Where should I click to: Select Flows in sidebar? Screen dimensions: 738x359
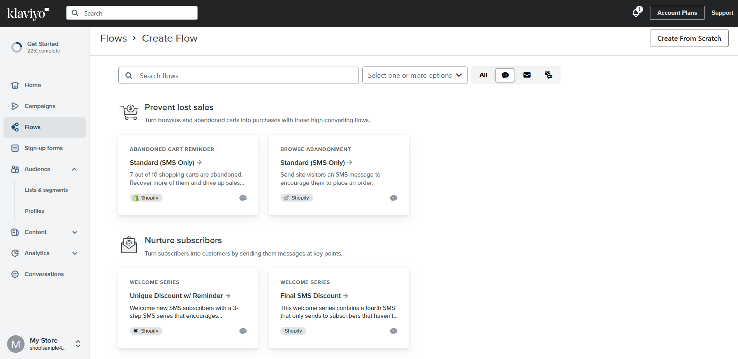[x=45, y=127]
